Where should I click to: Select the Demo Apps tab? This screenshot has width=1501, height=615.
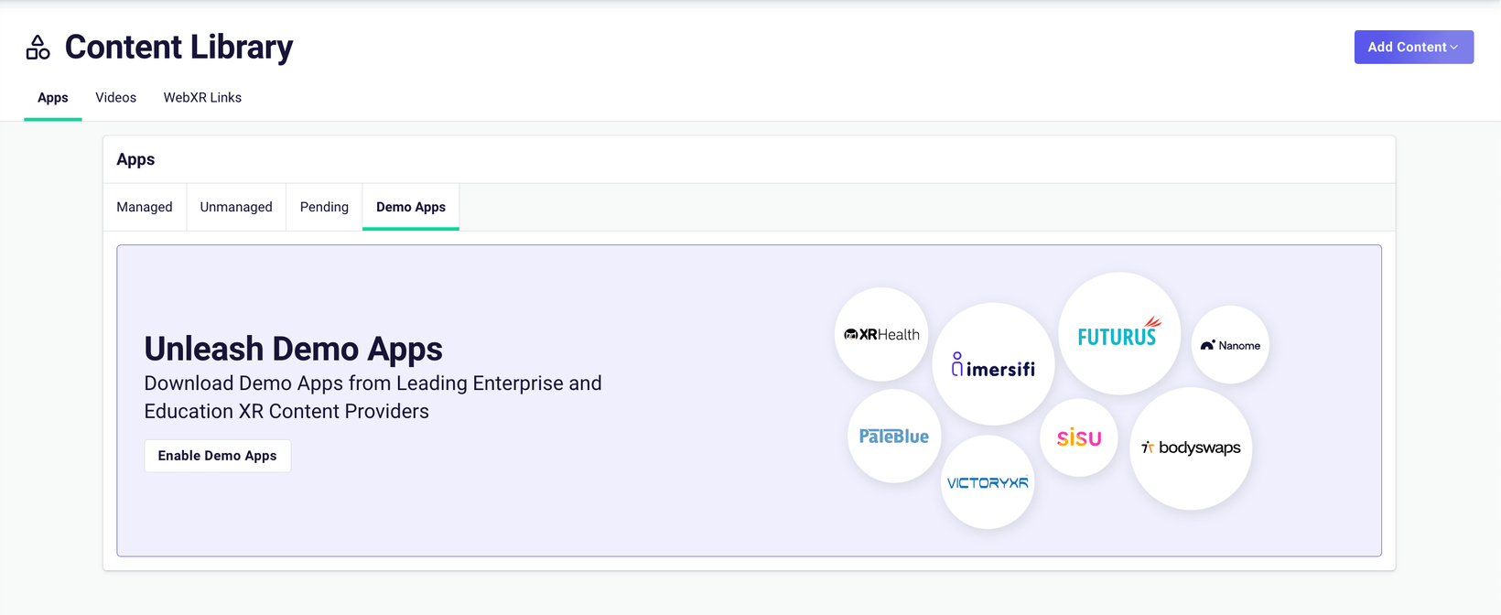click(411, 207)
